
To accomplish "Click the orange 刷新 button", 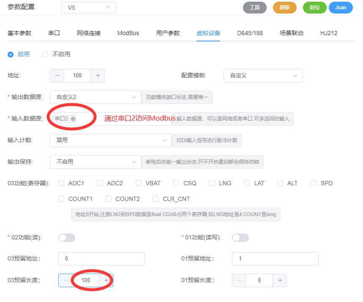I will pos(285,8).
